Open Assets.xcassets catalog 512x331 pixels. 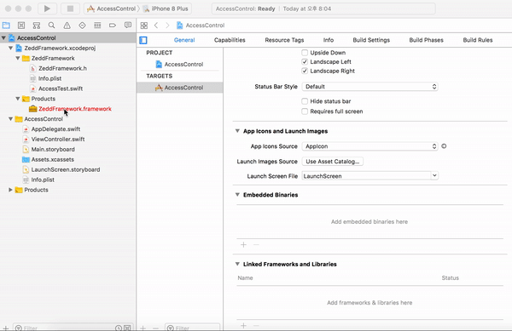pos(53,159)
